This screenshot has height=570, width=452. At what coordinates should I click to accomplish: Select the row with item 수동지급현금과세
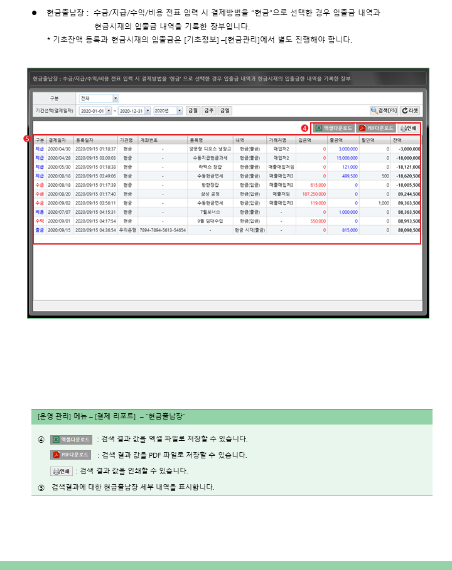(227, 158)
